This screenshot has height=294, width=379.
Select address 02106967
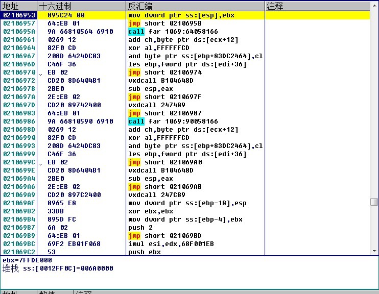pos(19,56)
